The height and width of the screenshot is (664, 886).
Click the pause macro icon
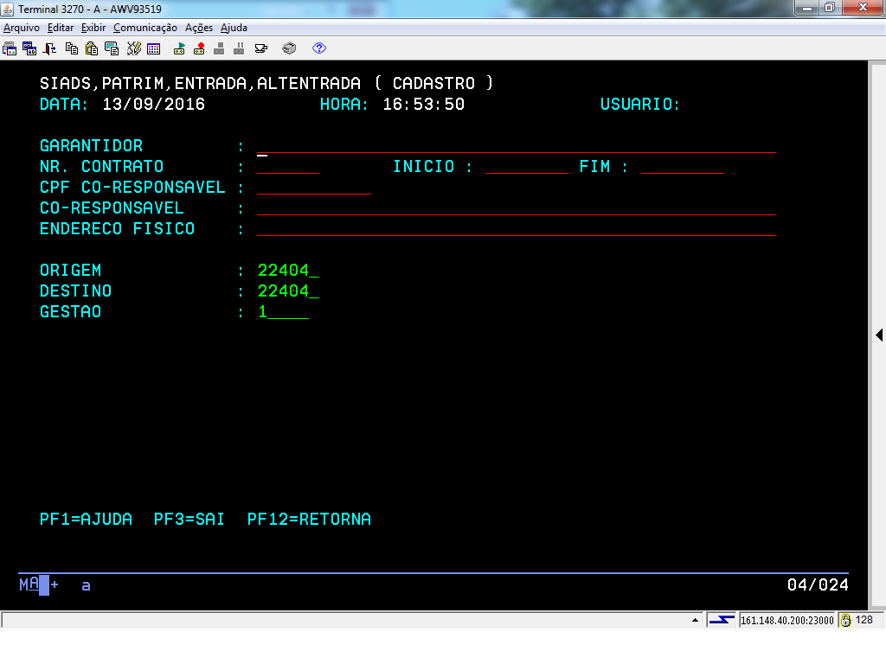239,48
